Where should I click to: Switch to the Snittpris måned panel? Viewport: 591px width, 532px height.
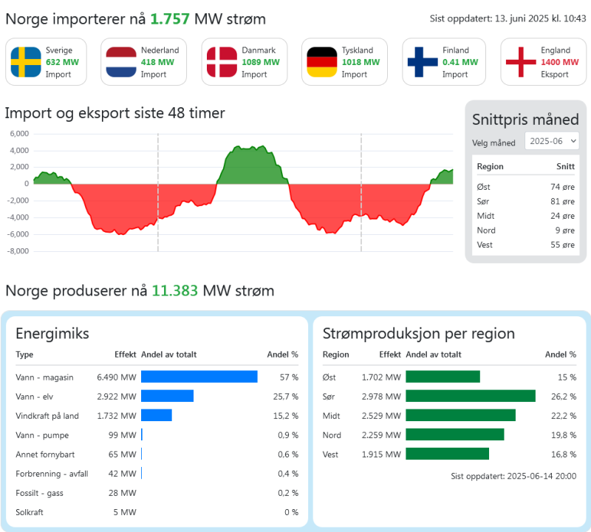point(525,119)
